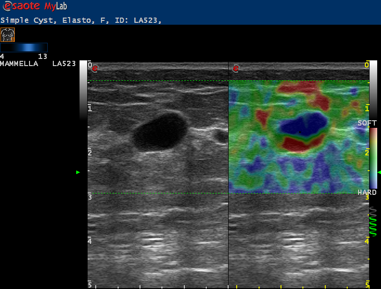Click the red 'e' probe marker on the elastography image
381x289 pixels.
coord(235,68)
